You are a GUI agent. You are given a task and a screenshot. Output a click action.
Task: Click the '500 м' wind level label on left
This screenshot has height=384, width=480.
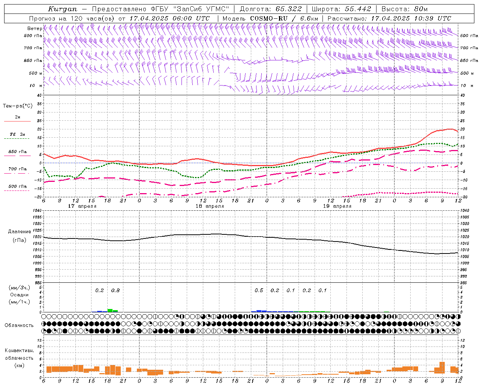tap(36, 73)
